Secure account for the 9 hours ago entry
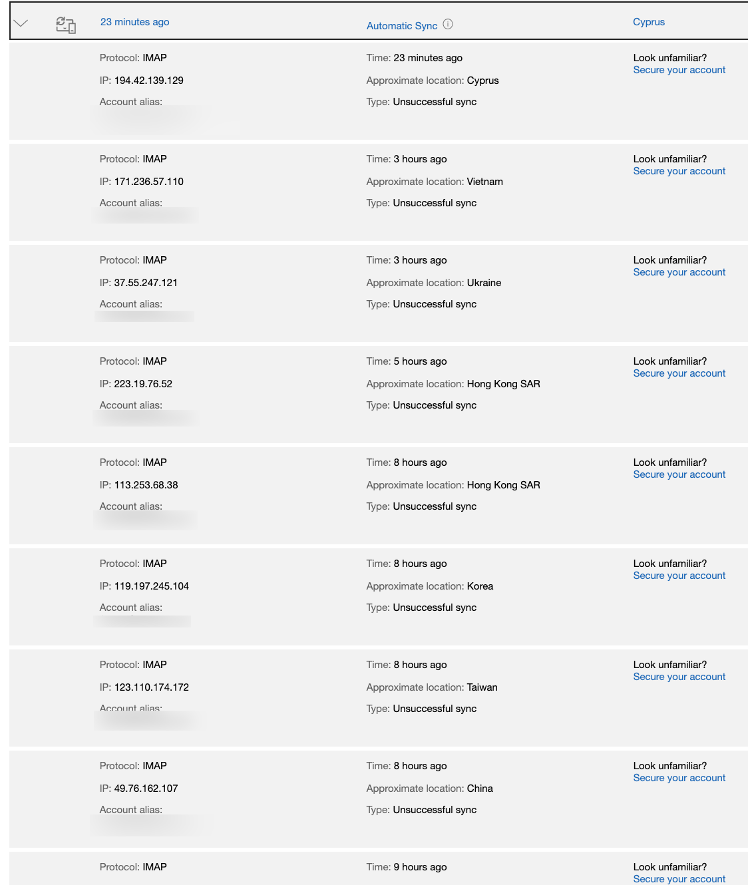The image size is (748, 885). tap(679, 879)
